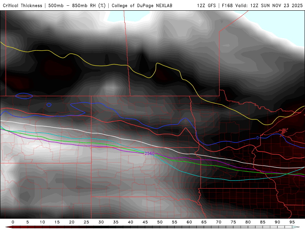The image size is (305, 229).
Task: Click the "10" tick label on color bar
Action: [42, 222]
